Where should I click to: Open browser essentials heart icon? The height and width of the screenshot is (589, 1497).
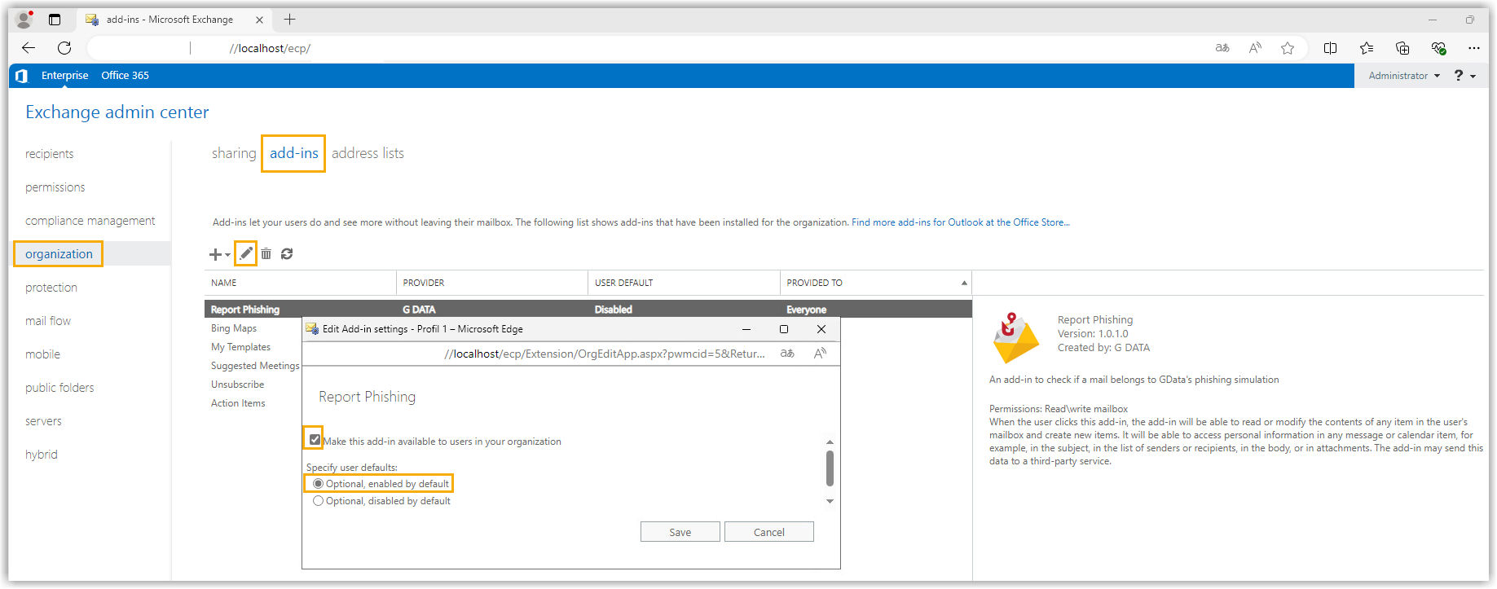(1438, 48)
